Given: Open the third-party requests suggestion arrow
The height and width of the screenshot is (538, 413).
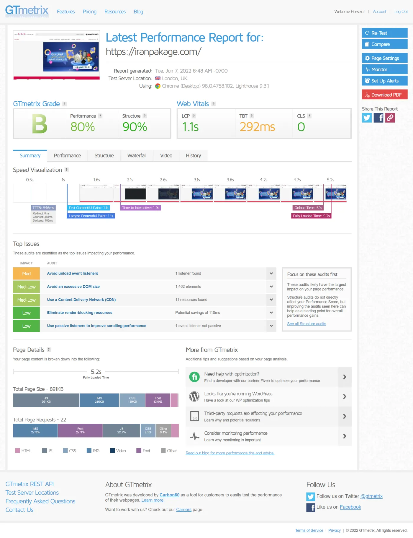Looking at the screenshot, I should pyautogui.click(x=345, y=416).
